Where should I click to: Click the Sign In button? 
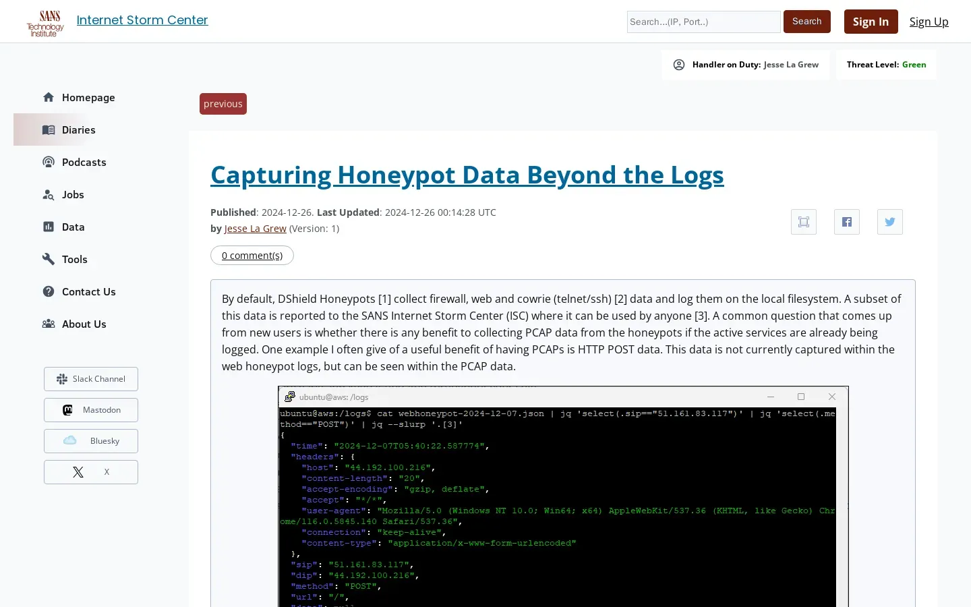(x=871, y=22)
